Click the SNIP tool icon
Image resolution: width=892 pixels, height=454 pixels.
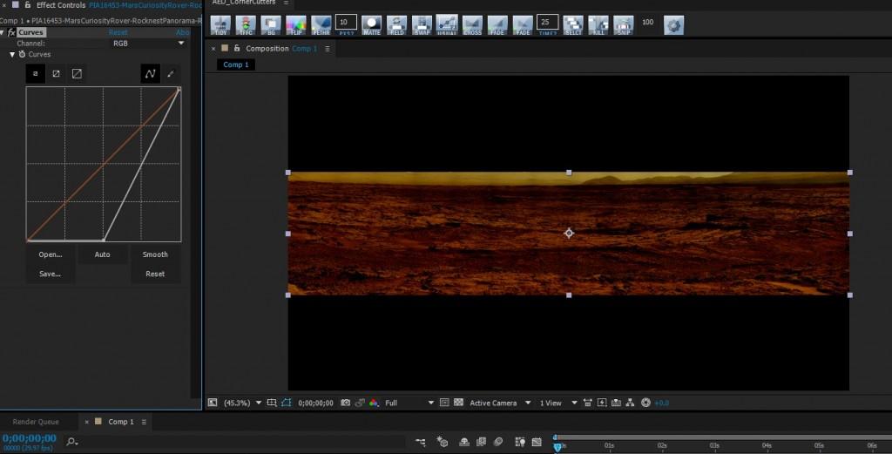point(623,24)
